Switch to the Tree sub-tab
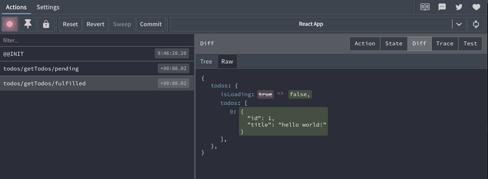The width and height of the screenshot is (488, 179). click(x=206, y=61)
